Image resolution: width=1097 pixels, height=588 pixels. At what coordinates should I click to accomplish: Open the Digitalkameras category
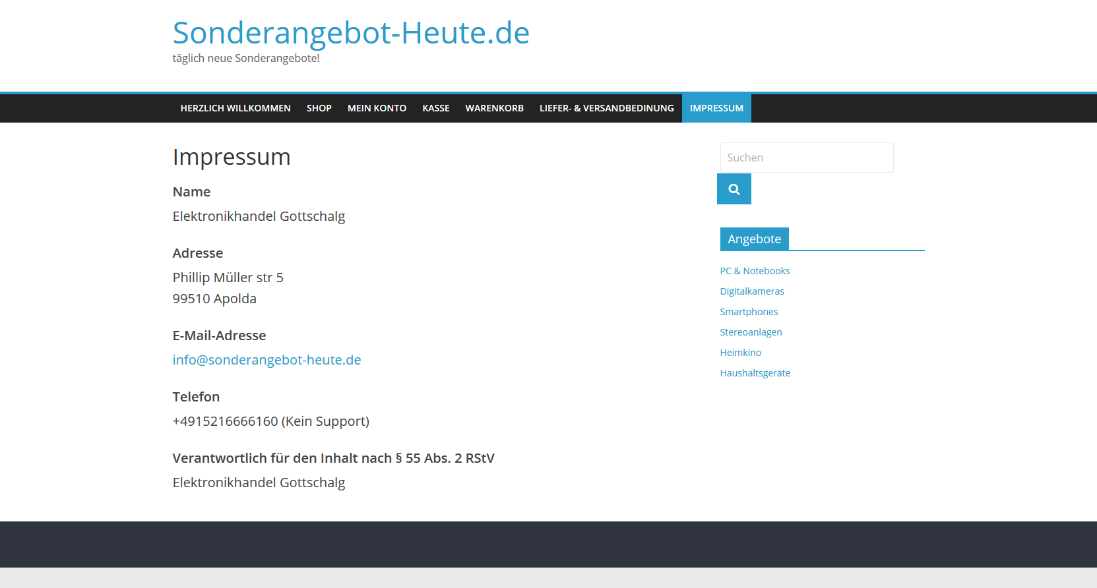752,291
